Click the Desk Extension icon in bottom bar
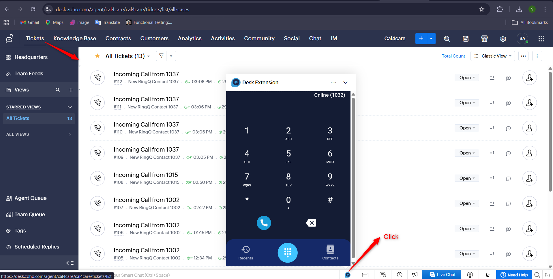This screenshot has width=553, height=279. coord(348,275)
